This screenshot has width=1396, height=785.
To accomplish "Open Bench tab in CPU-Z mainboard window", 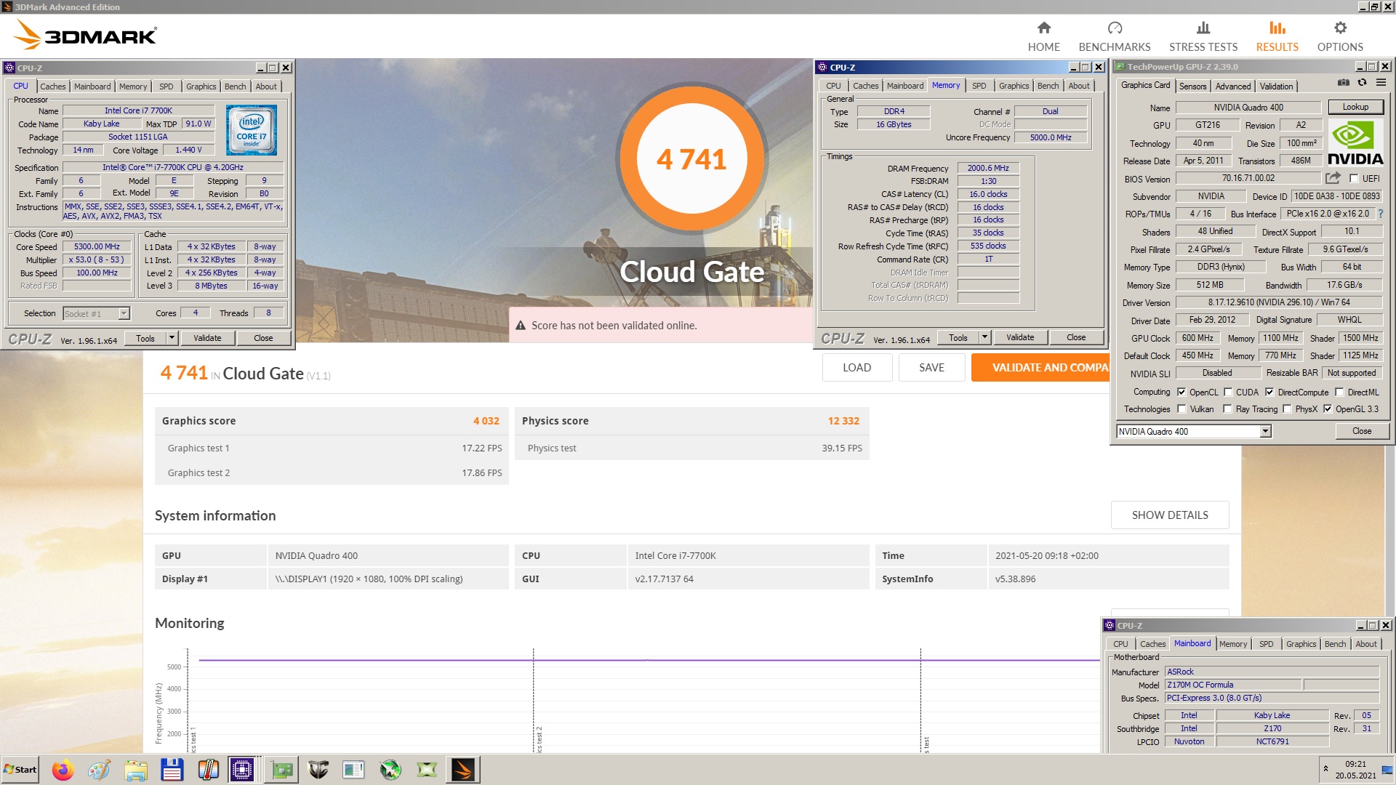I will 1335,644.
